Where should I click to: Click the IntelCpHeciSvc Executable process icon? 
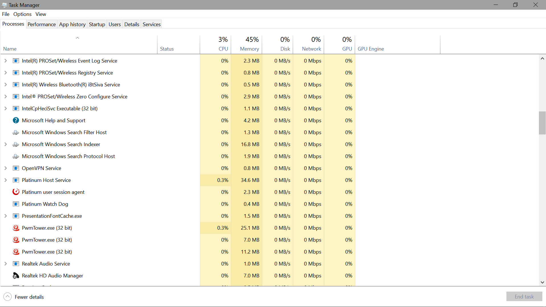click(16, 109)
